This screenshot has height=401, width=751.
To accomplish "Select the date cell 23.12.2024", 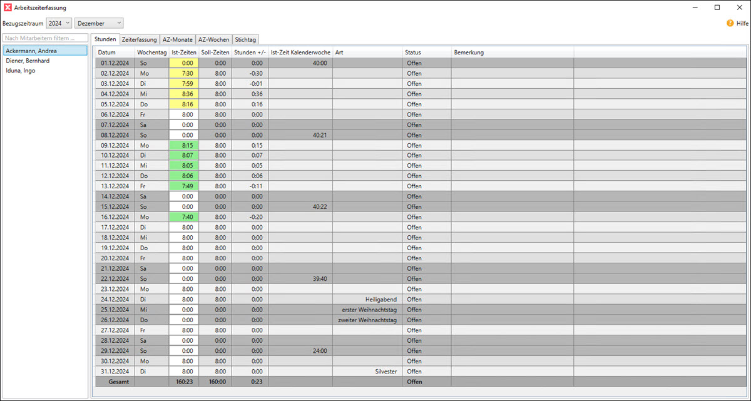I will pos(115,289).
